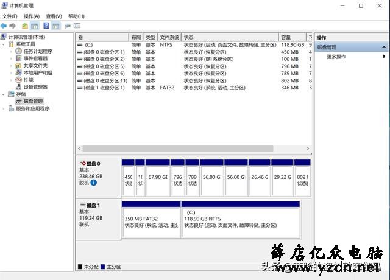
Task: Click the 未分配 black legend swatch
Action: (80, 267)
